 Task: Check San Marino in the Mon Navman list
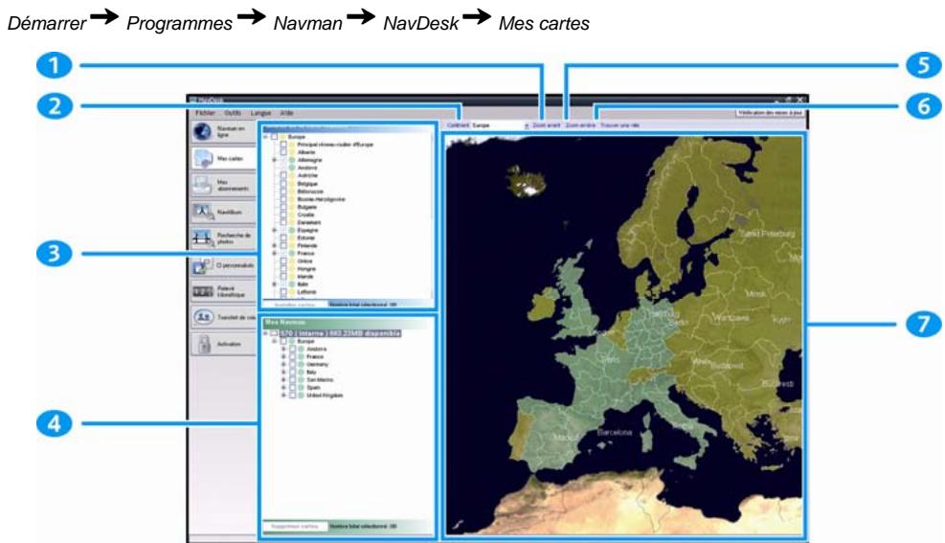[x=292, y=380]
